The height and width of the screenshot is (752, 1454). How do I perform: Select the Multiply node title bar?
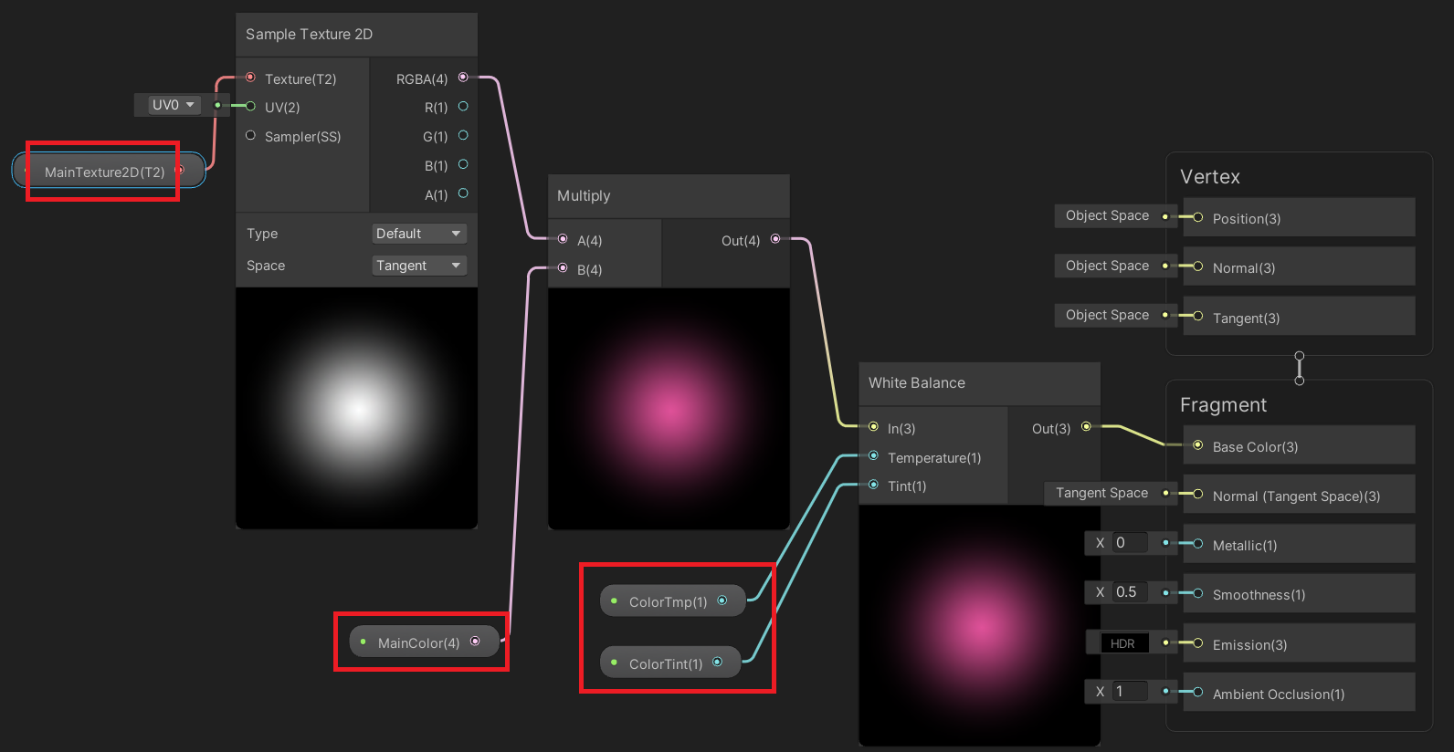668,196
